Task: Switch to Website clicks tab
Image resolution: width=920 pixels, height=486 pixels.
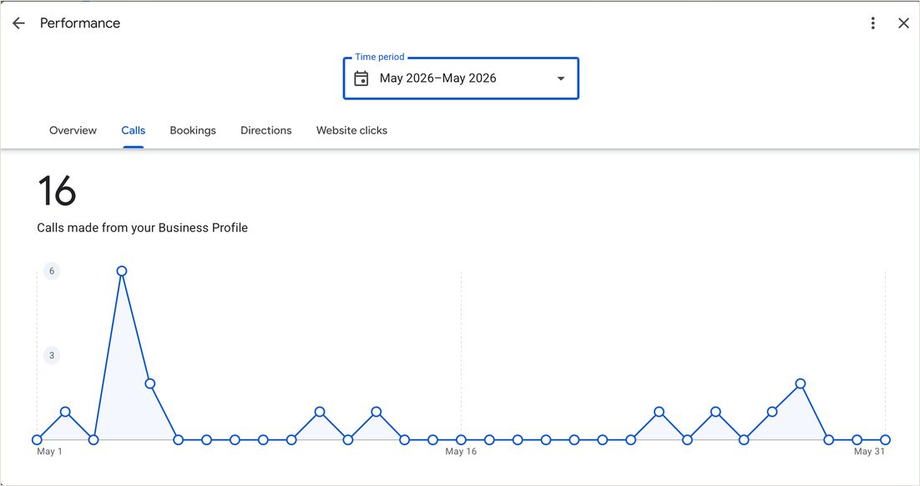Action: click(351, 130)
